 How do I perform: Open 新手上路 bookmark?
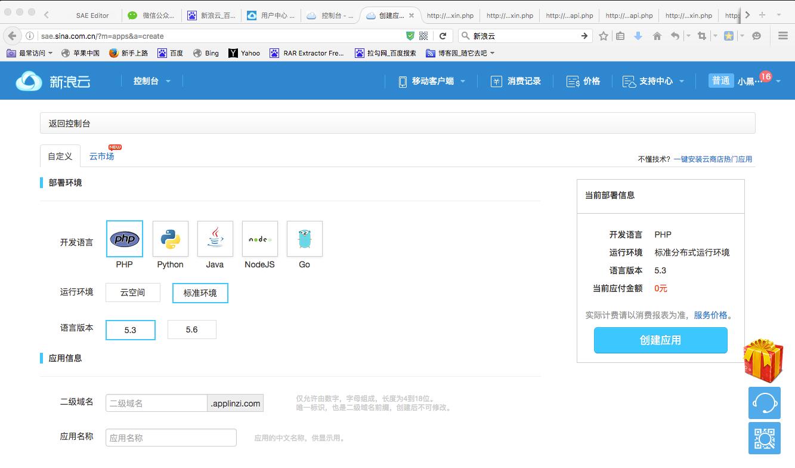pos(129,53)
